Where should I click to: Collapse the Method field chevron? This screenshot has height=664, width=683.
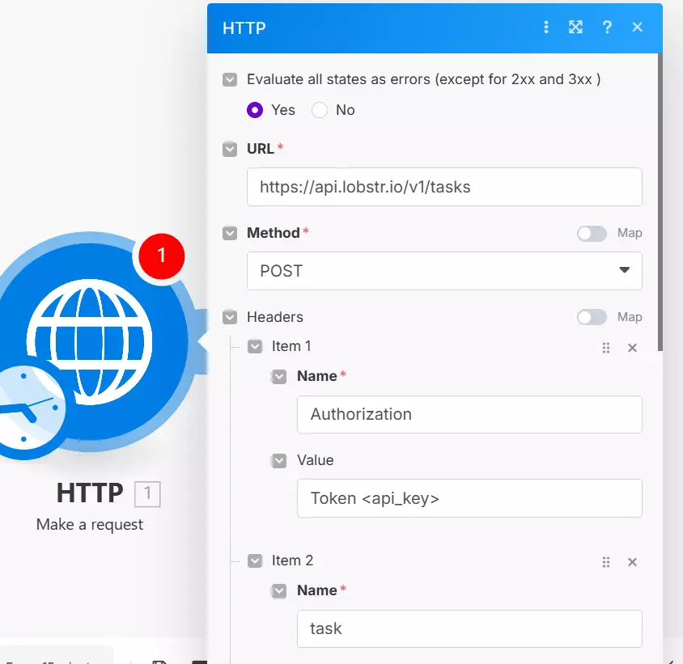230,234
